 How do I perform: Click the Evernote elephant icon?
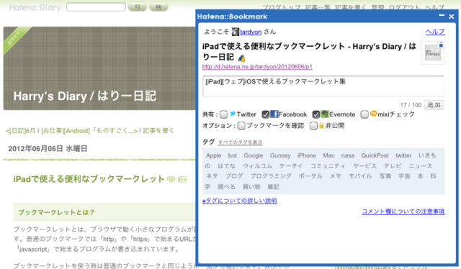coord(325,114)
